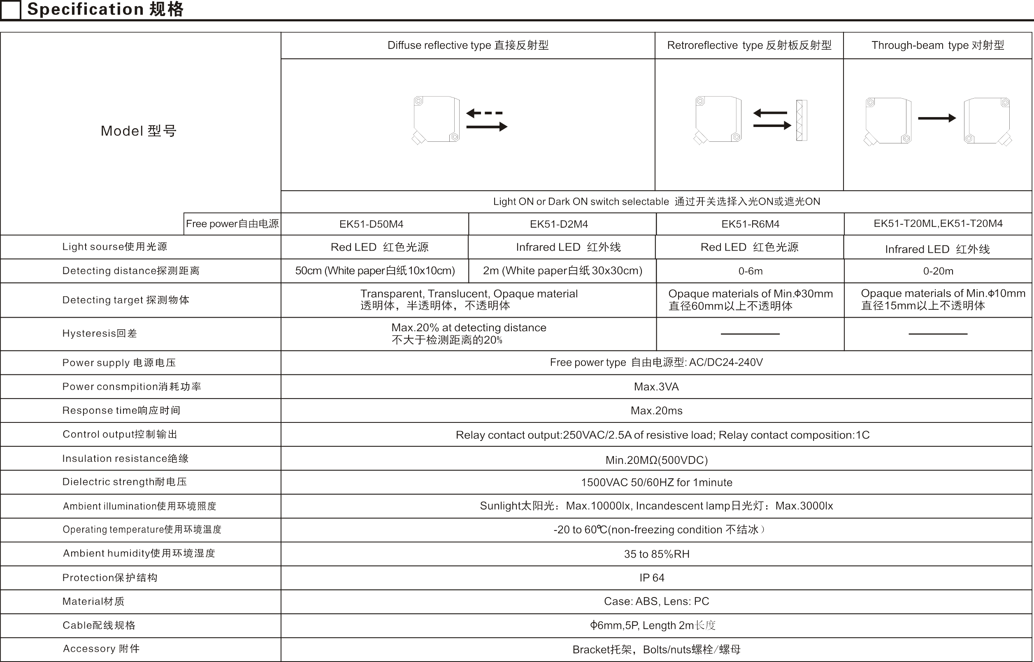1034x662 pixels.
Task: Click 'Through-beam type 对射型' header
Action: pyautogui.click(x=938, y=45)
